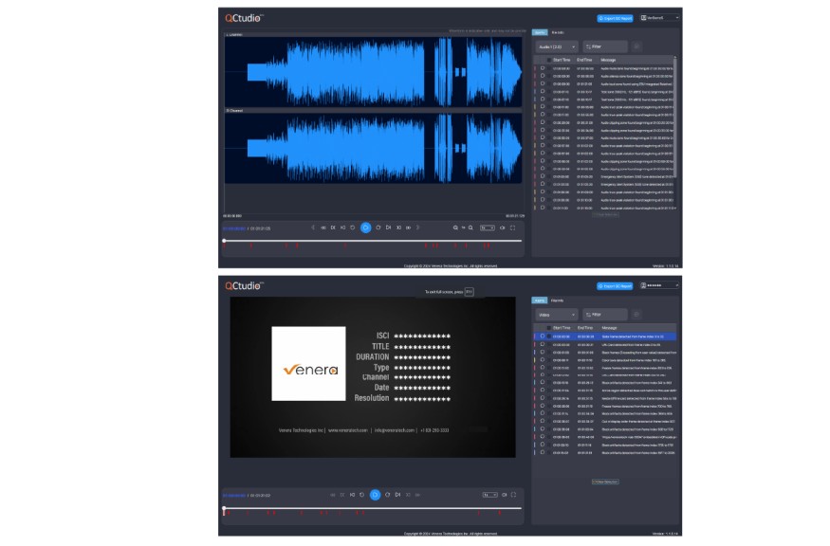Viewport: 830px width, 546px height.
Task: Select the Alerts tab in lower panel
Action: [x=538, y=300]
